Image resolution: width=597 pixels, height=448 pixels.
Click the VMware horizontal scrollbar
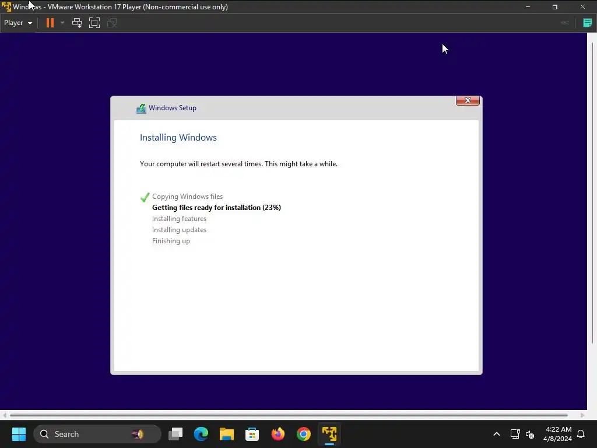tap(289, 415)
